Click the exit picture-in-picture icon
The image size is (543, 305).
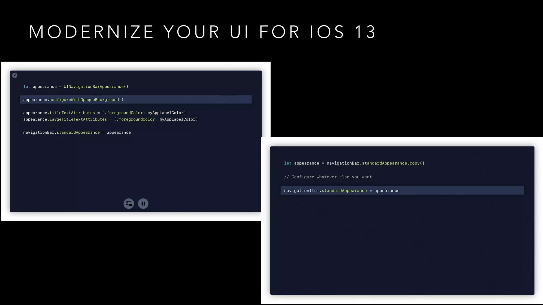pos(129,204)
